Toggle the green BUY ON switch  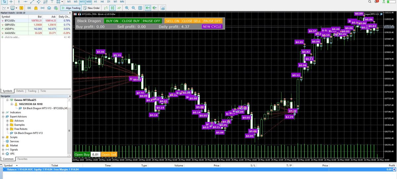112,21
